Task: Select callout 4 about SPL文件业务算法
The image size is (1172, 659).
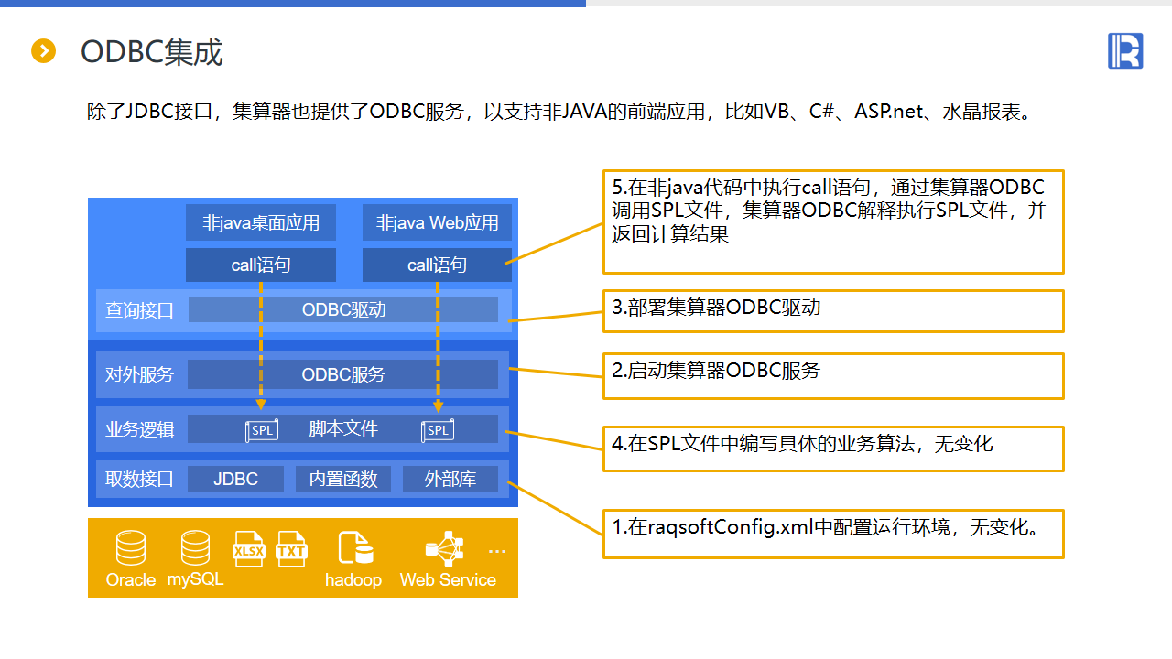Action: point(833,448)
